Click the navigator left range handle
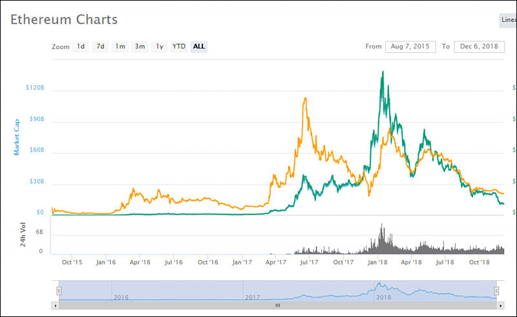 (x=59, y=291)
